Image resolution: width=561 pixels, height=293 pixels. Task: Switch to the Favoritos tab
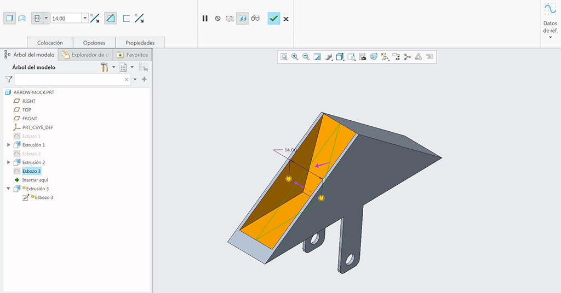(133, 55)
